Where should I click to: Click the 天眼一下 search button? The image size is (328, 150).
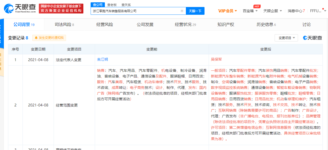click(x=195, y=11)
